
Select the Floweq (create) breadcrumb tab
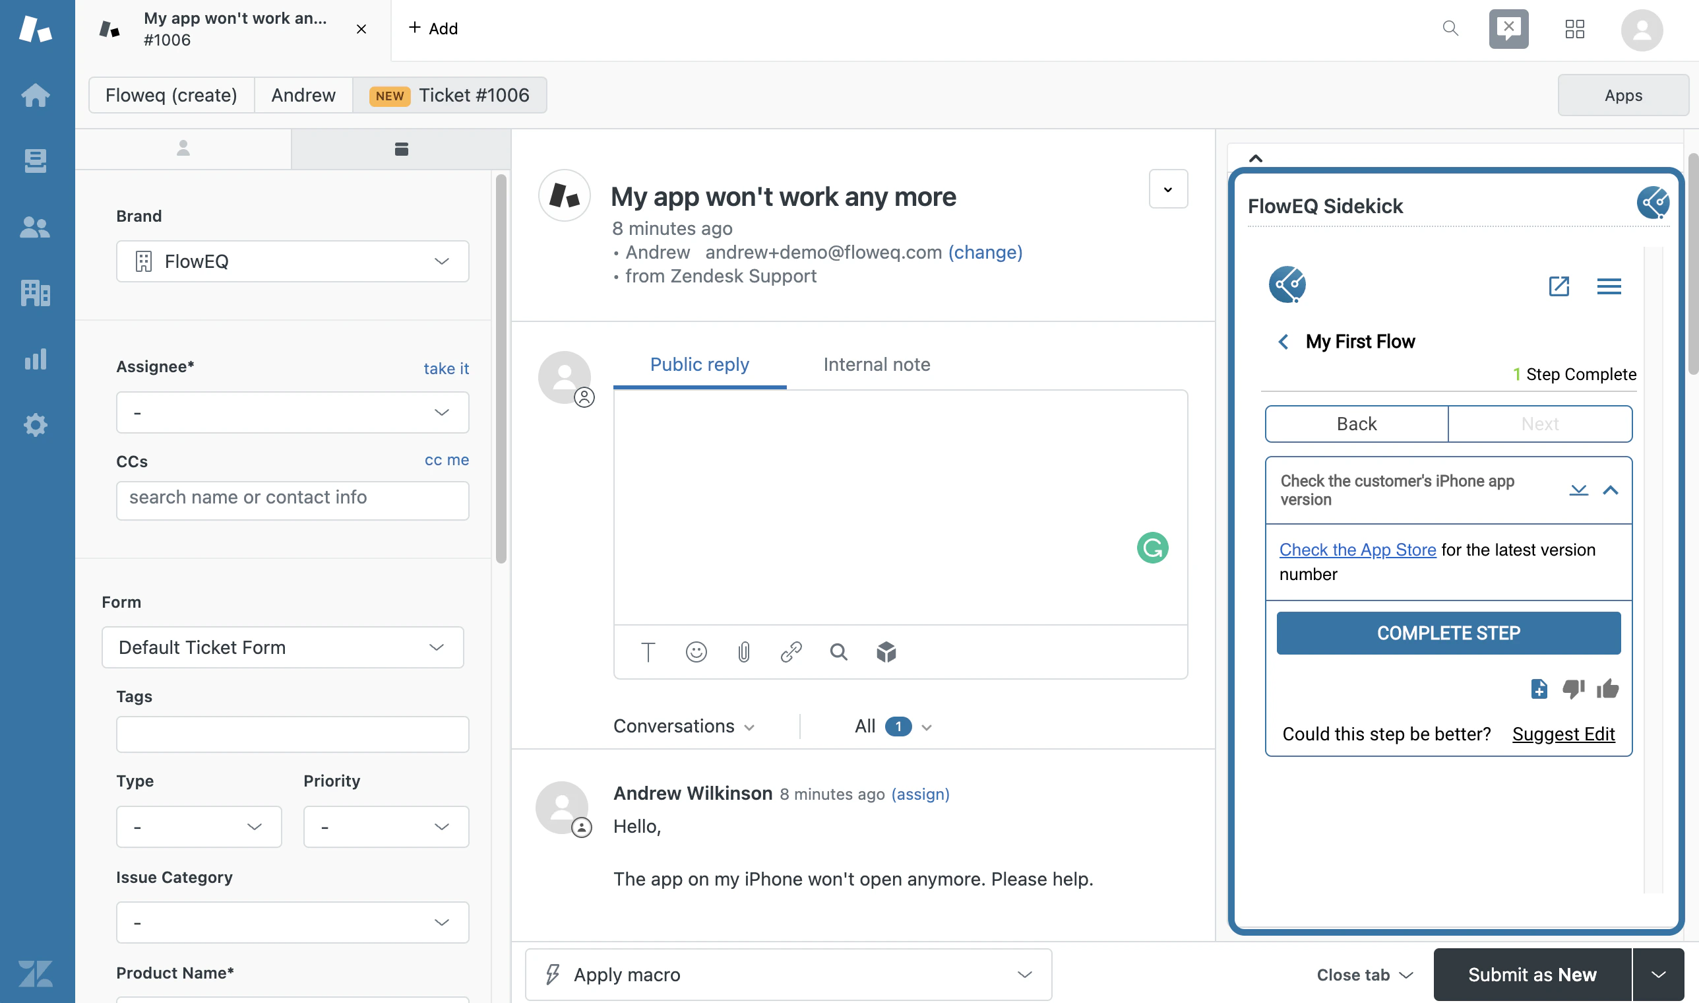[x=171, y=95]
